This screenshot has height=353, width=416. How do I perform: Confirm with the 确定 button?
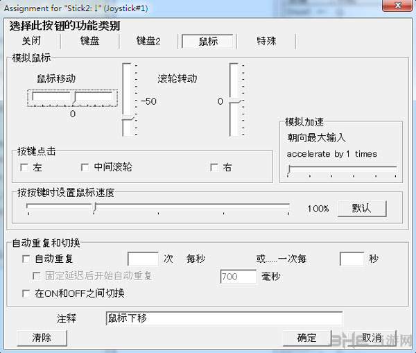(307, 338)
